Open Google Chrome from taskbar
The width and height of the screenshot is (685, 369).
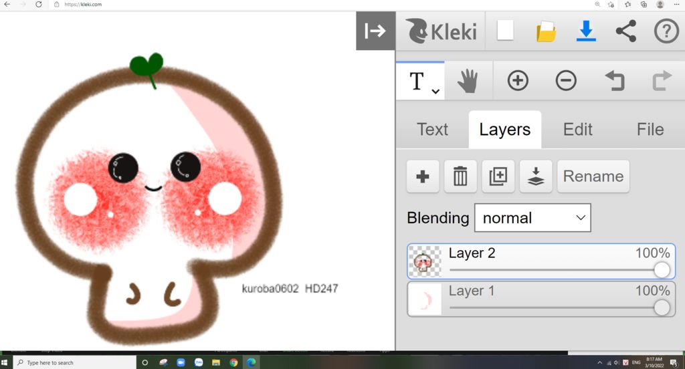click(233, 362)
